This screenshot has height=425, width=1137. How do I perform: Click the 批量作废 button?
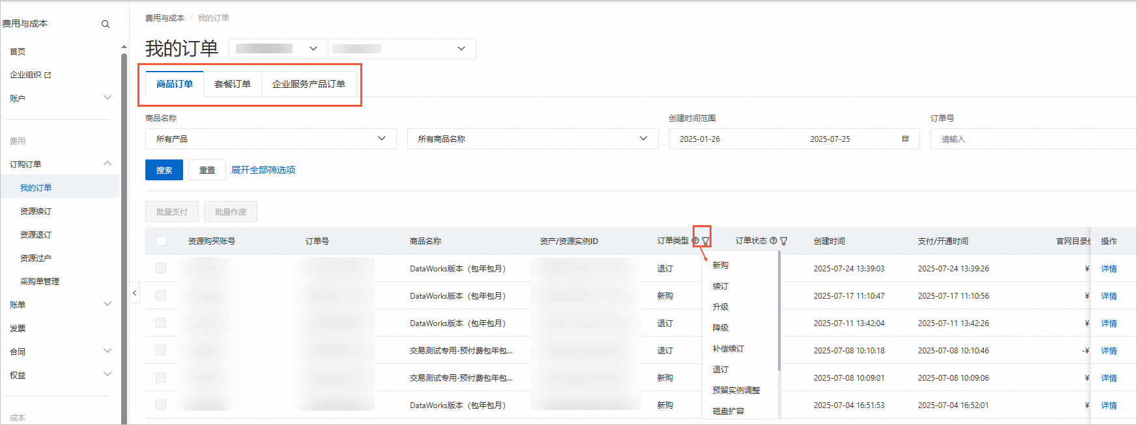pos(231,212)
